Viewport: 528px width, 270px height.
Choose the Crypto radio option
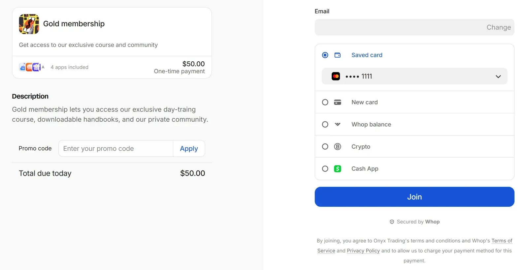tap(325, 147)
